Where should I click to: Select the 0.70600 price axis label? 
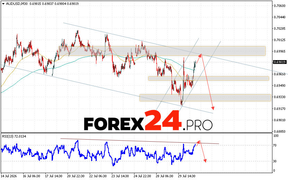(280, 6)
